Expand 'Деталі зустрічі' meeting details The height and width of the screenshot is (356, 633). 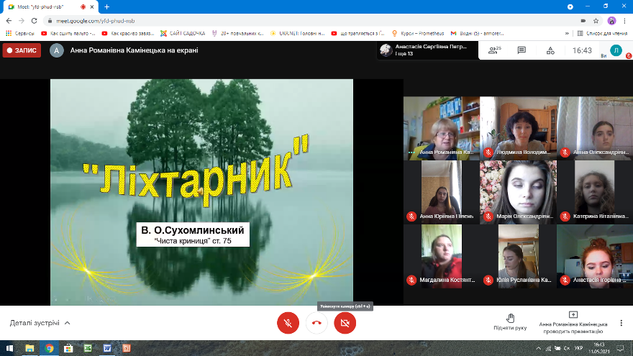40,323
